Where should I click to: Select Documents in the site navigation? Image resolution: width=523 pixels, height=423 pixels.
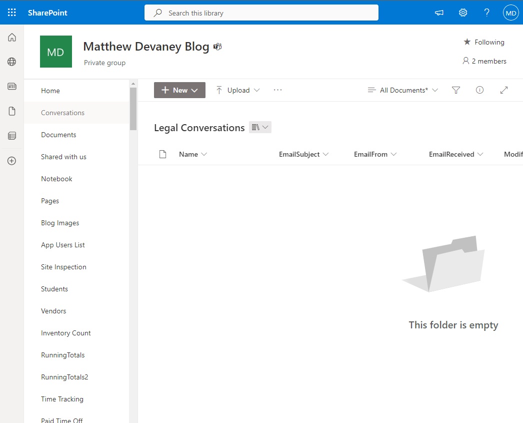pyautogui.click(x=58, y=135)
